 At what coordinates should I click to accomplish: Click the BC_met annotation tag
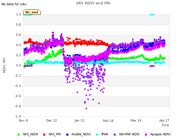[32, 12]
